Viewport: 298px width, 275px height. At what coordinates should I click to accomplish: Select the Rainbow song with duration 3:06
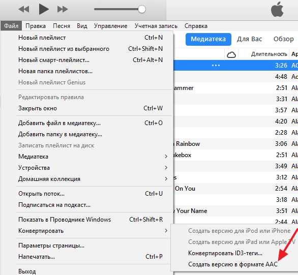(236, 144)
